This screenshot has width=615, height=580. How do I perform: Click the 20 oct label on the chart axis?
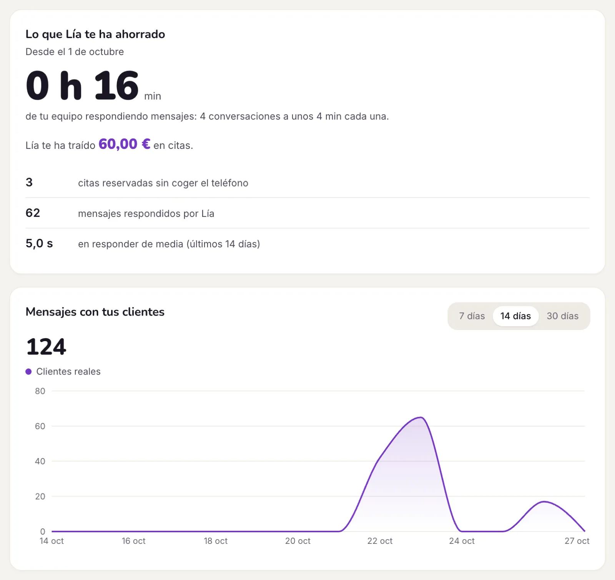(x=298, y=541)
